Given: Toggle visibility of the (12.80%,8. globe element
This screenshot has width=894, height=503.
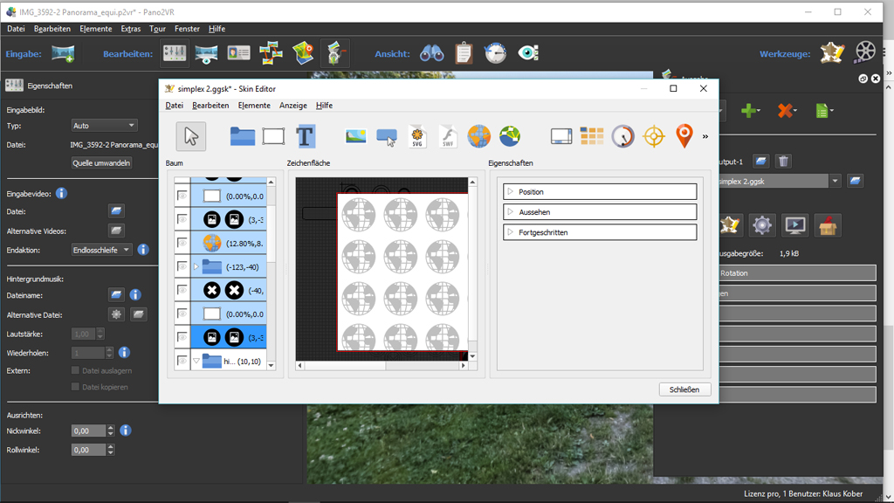Looking at the screenshot, I should click(x=182, y=243).
